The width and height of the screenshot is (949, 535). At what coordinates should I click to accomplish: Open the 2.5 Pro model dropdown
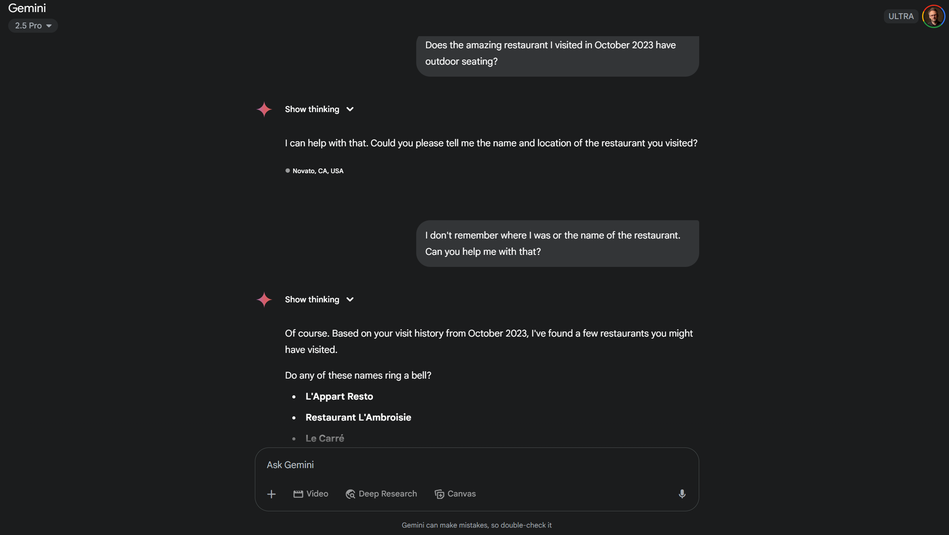click(x=33, y=26)
